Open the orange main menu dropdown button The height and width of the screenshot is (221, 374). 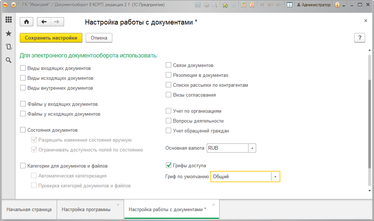14,5
